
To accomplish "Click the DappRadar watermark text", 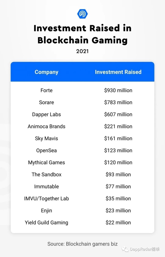I will pos(145,249).
